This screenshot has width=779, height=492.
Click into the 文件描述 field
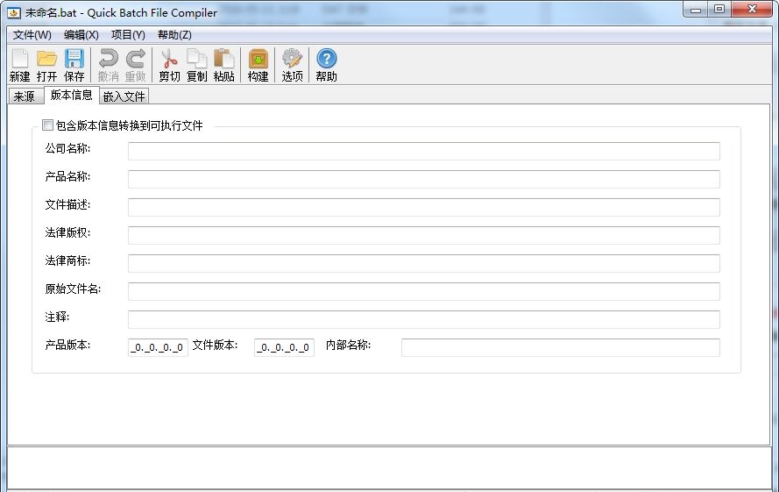[x=424, y=208]
